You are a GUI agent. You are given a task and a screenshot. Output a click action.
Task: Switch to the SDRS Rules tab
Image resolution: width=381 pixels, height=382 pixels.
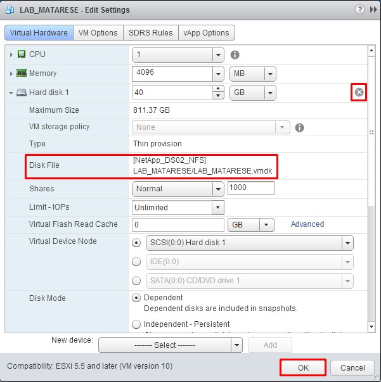pyautogui.click(x=150, y=32)
